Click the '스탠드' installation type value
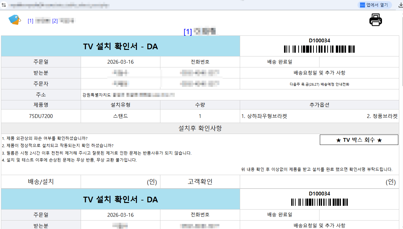This screenshot has width=403, height=229. pyautogui.click(x=121, y=116)
